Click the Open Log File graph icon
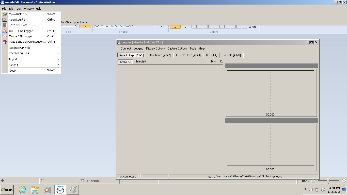Image resolution: width=347 pixels, height=195 pixels. [x=5, y=20]
